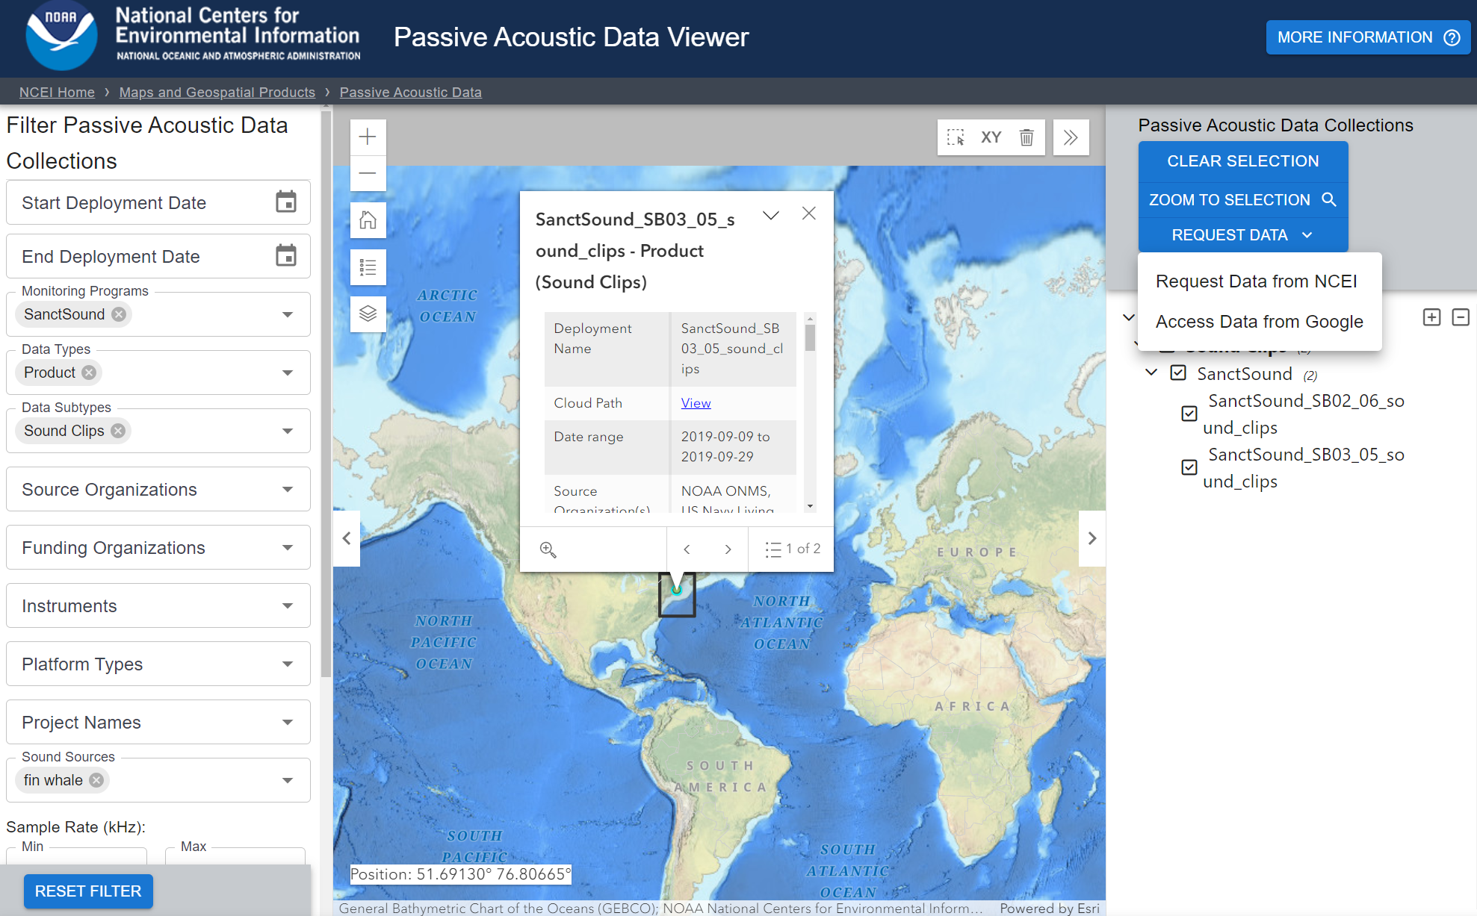Select Request Data from NCEI
Viewport: 1477px width, 916px height.
point(1256,281)
